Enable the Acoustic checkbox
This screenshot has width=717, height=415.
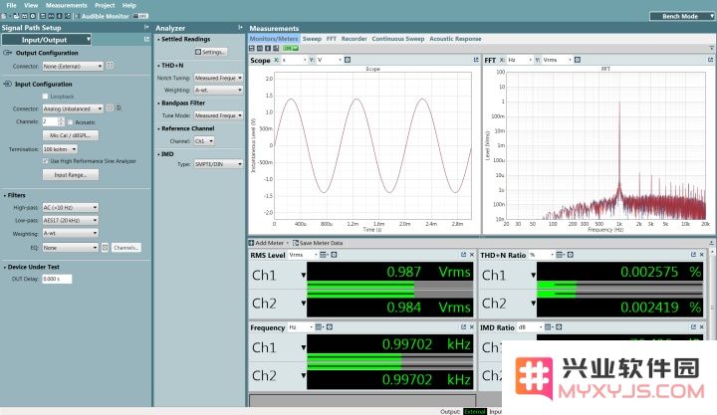tap(70, 122)
